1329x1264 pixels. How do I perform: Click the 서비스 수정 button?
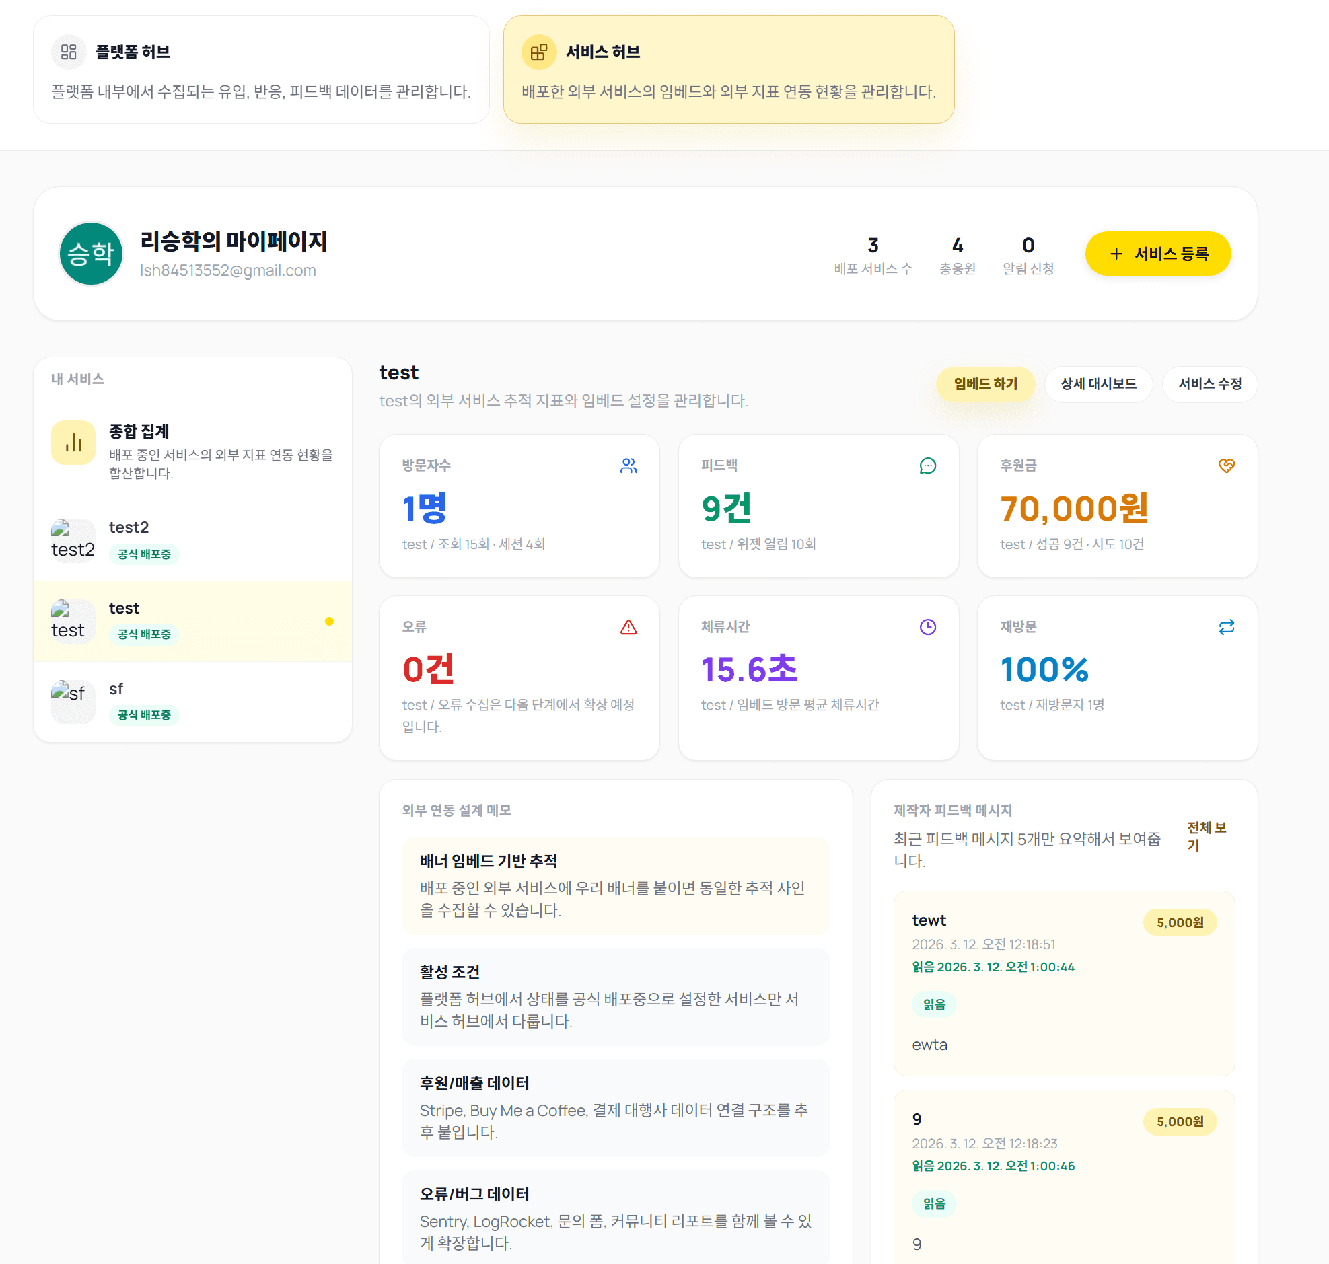coord(1209,384)
